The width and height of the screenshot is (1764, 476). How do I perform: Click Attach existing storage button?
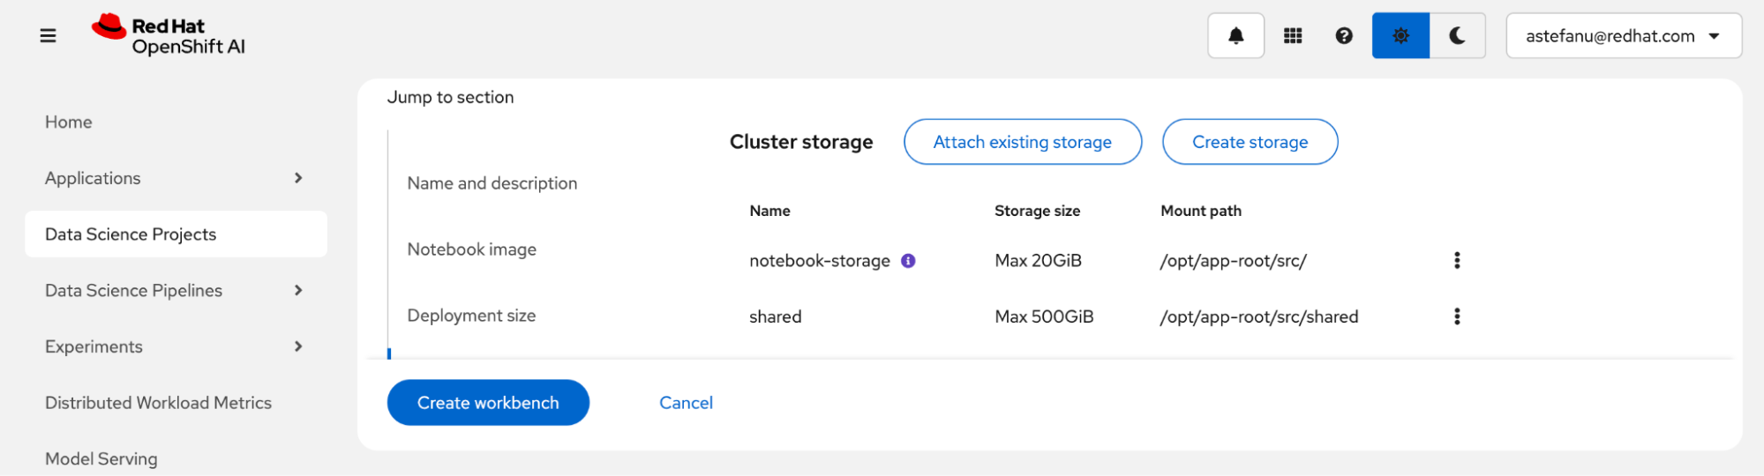(1022, 142)
